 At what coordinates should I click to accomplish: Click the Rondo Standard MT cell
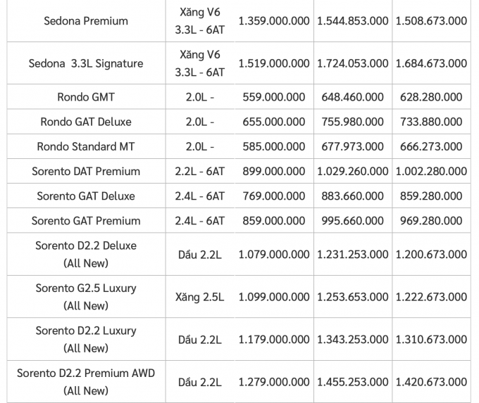point(86,146)
